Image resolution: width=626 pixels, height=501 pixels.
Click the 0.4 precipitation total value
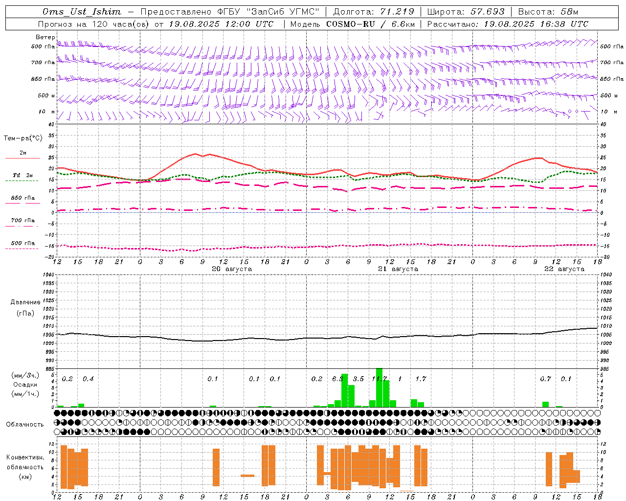coord(88,379)
